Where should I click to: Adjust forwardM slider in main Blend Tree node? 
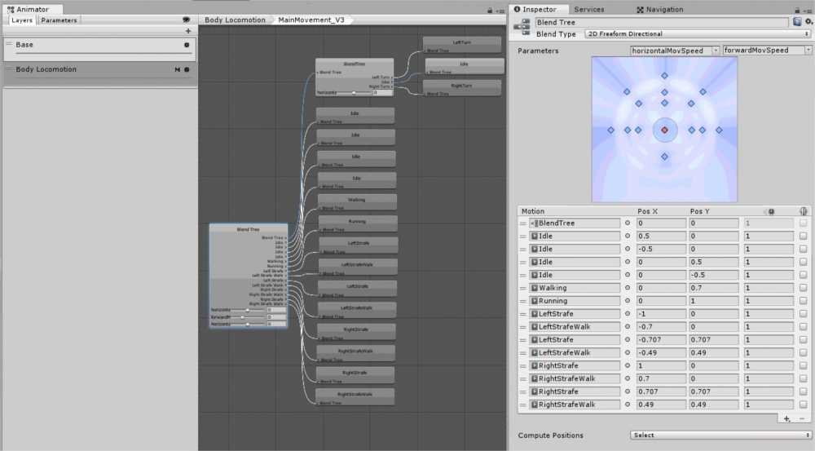point(242,317)
